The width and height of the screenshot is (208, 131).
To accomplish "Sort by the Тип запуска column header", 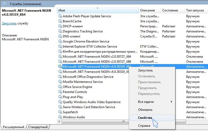I will pos(196,10).
